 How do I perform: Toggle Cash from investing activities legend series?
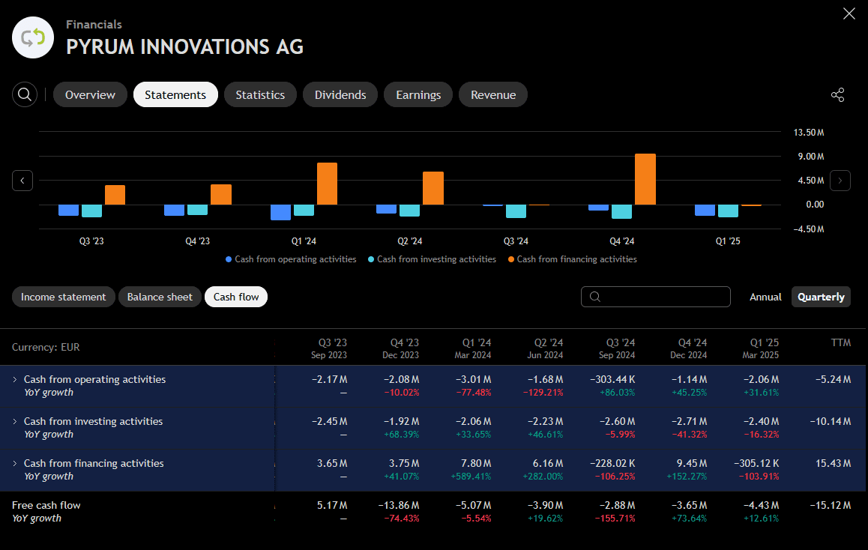(x=433, y=259)
